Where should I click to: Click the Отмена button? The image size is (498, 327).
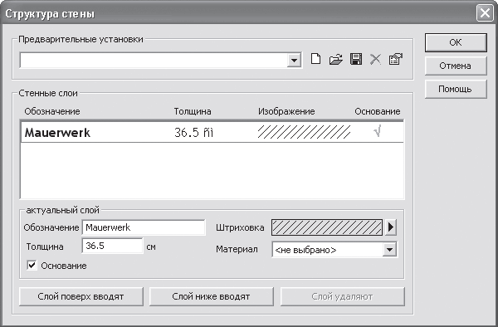(x=456, y=66)
